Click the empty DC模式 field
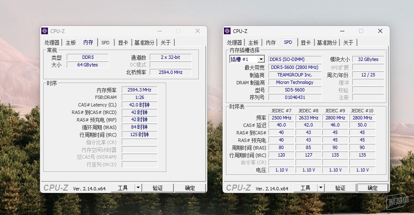This screenshot has width=414, height=215. click(171, 65)
